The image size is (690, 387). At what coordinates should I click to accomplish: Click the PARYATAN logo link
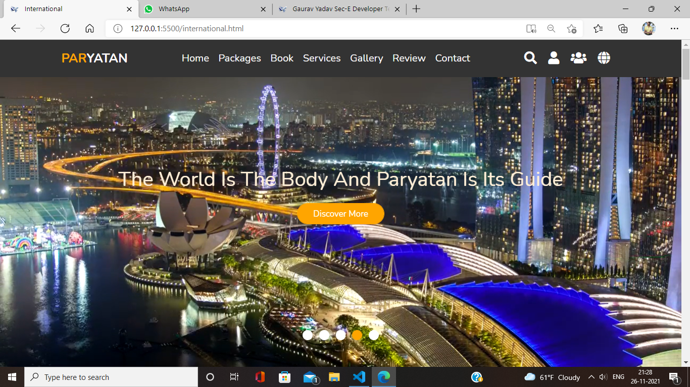pos(94,58)
